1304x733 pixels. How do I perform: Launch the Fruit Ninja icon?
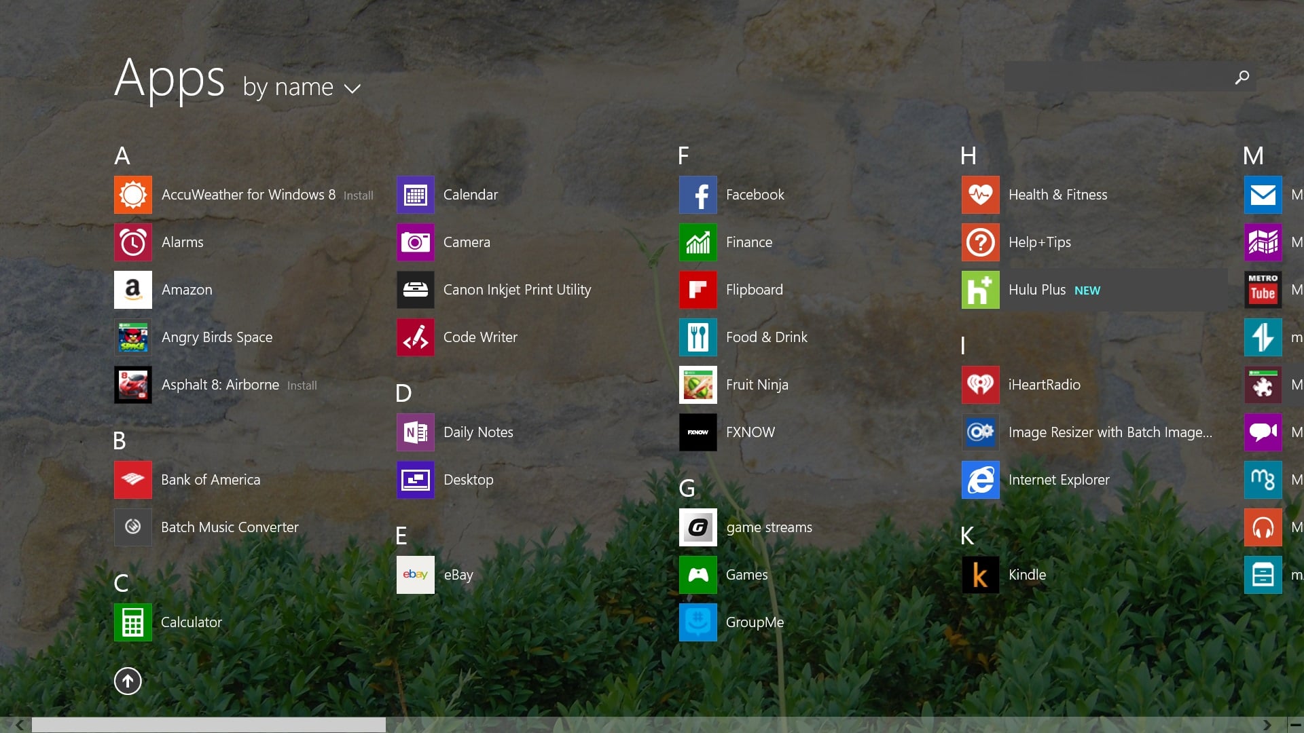point(698,385)
